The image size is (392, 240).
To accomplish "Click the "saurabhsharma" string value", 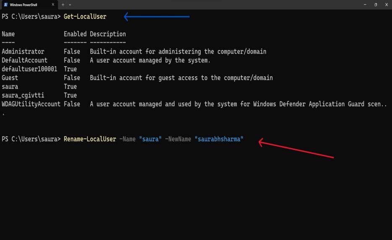I will [x=219, y=139].
